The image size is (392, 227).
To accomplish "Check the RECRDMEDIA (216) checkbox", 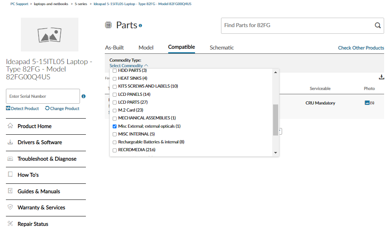I will click(x=115, y=150).
